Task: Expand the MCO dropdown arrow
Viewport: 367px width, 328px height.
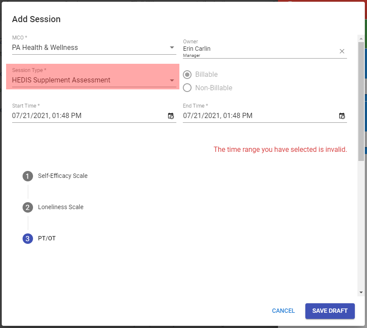Action: pyautogui.click(x=172, y=48)
